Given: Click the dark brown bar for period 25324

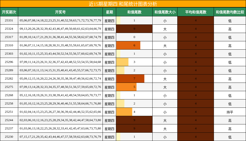Looking at the screenshot, I should [134, 29].
